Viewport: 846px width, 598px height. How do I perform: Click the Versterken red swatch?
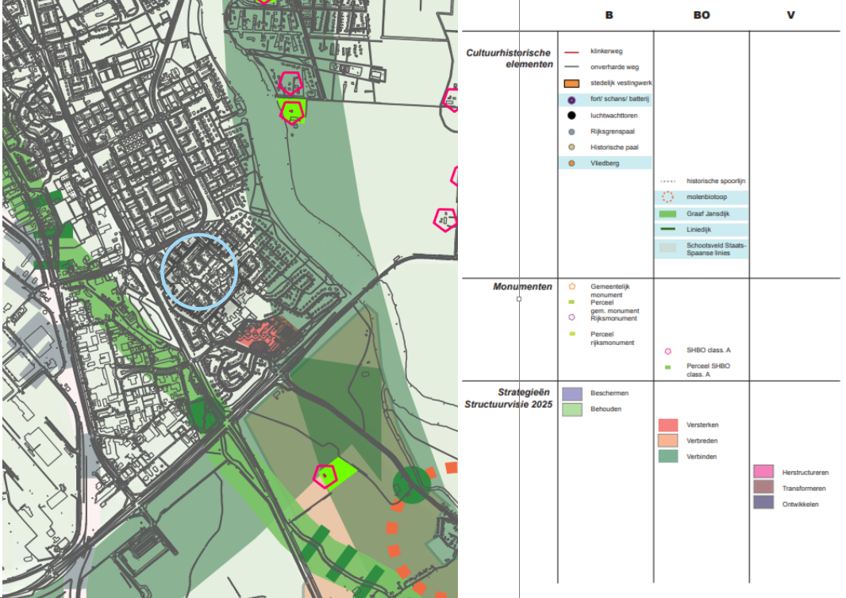[668, 425]
